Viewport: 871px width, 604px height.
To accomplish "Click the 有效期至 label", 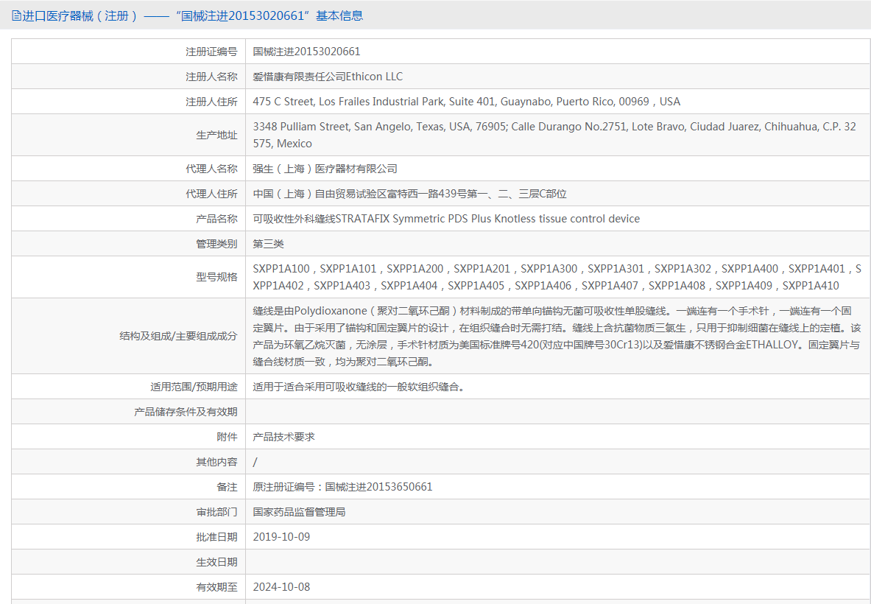I will pos(216,586).
